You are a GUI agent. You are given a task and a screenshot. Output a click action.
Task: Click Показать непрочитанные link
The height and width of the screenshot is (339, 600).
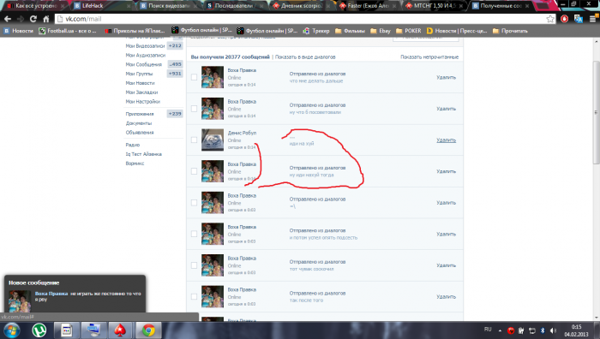point(429,57)
